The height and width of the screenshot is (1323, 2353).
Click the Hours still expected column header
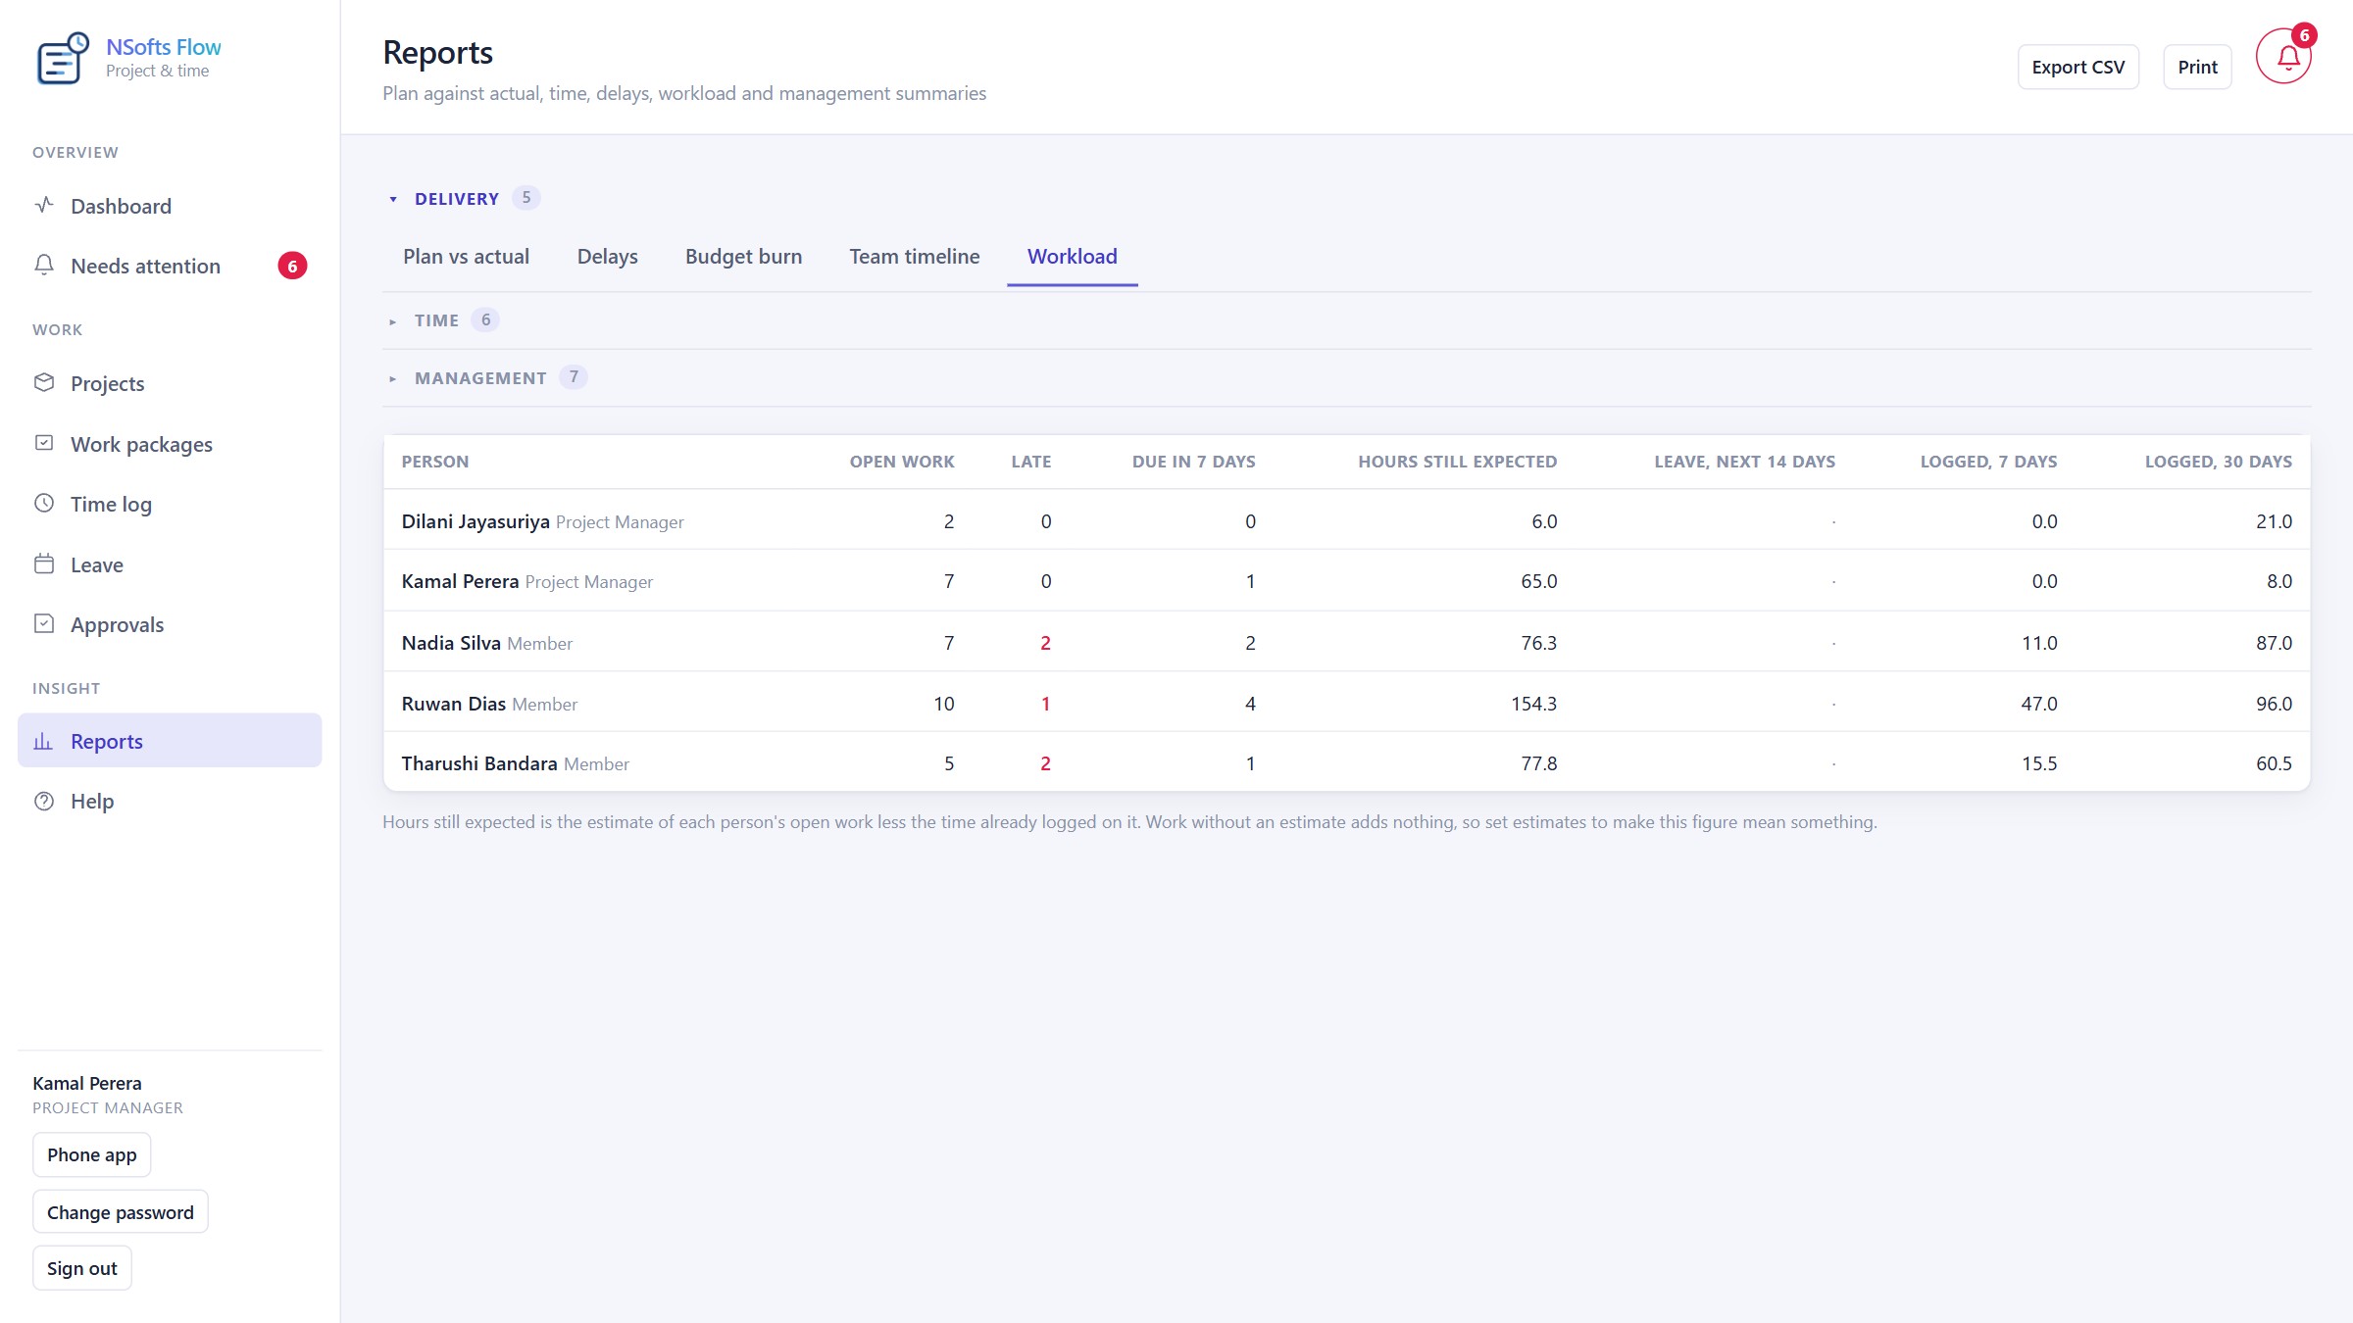(1457, 462)
